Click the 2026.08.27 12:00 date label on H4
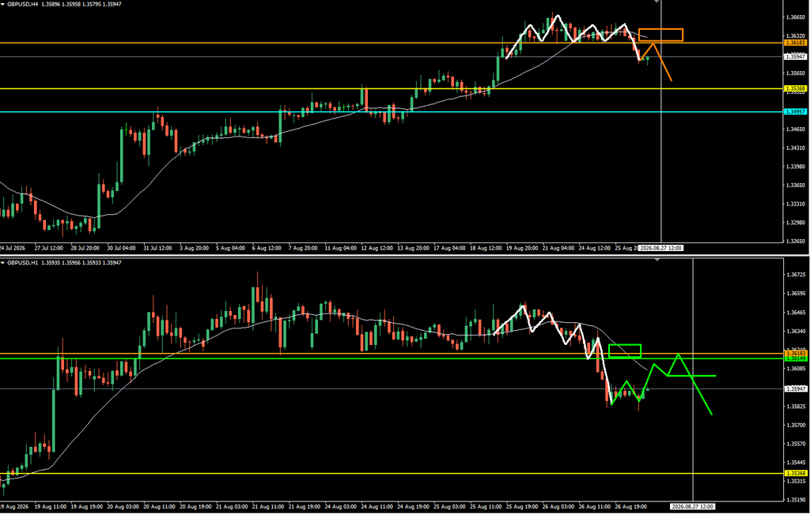 [x=660, y=248]
